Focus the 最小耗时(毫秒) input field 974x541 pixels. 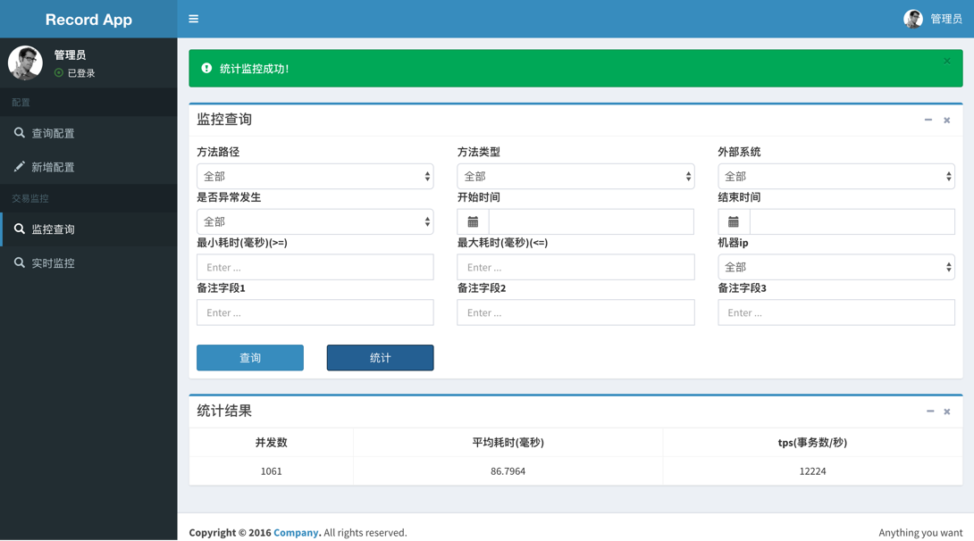(315, 267)
